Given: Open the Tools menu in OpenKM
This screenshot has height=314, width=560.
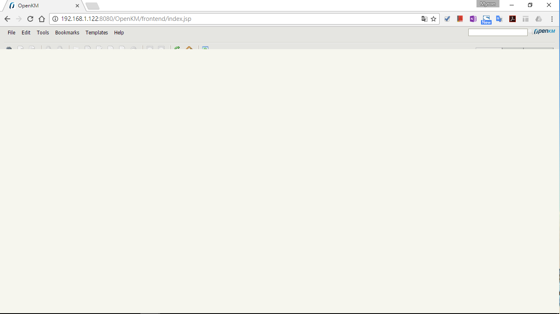Looking at the screenshot, I should click(43, 32).
